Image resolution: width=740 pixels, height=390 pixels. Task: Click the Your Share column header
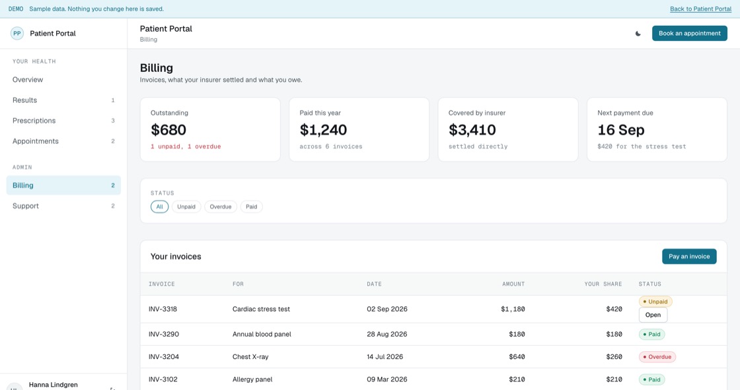tap(603, 284)
